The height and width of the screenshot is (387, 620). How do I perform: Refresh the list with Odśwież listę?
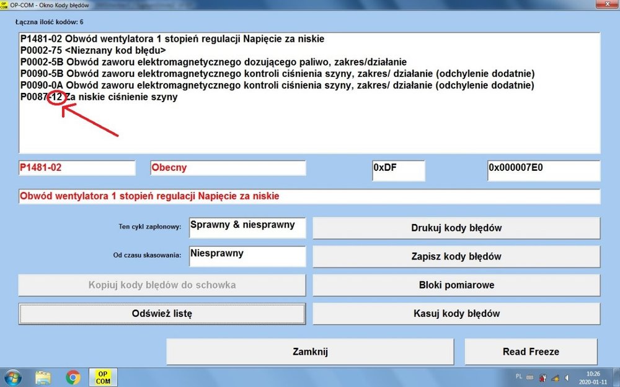point(162,313)
